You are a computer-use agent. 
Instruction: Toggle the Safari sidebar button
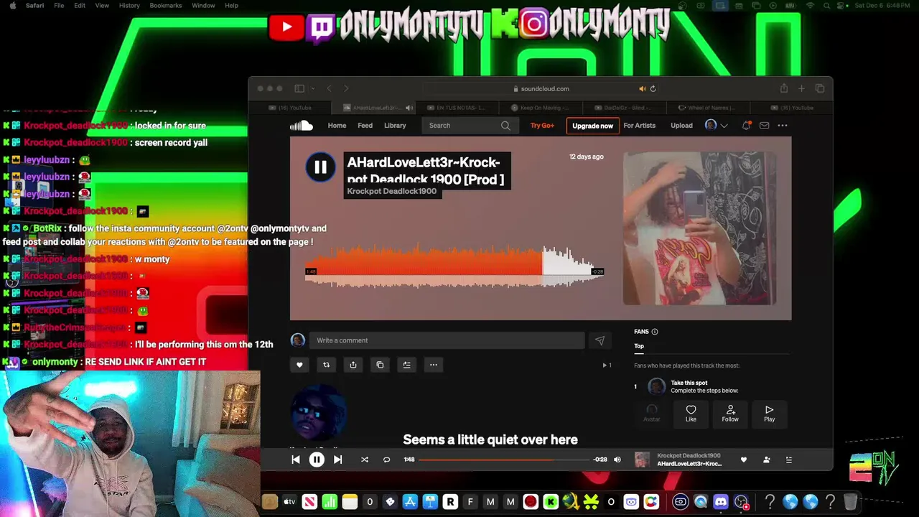coord(299,88)
